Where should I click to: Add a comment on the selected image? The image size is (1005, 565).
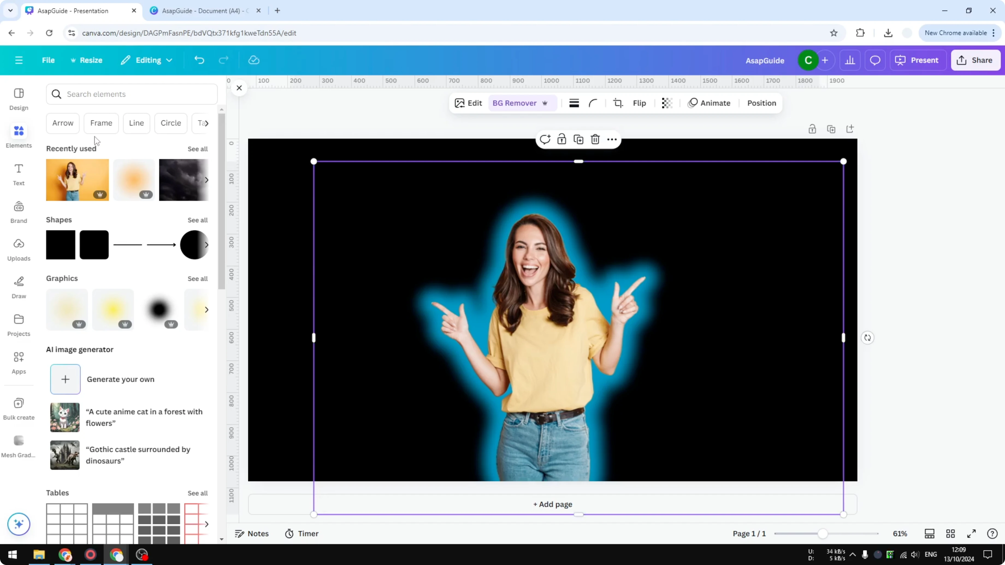pos(545,139)
